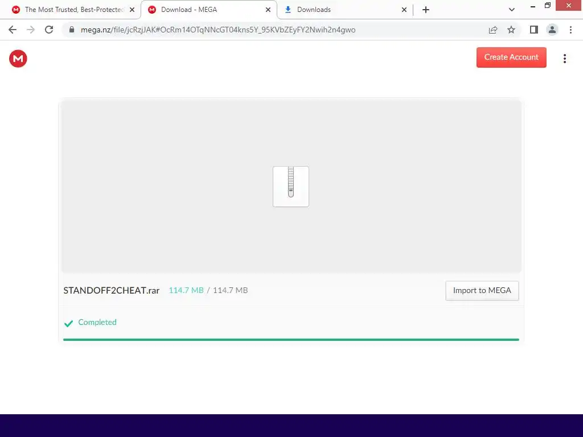Open a new browser tab
583x437 pixels.
426,10
